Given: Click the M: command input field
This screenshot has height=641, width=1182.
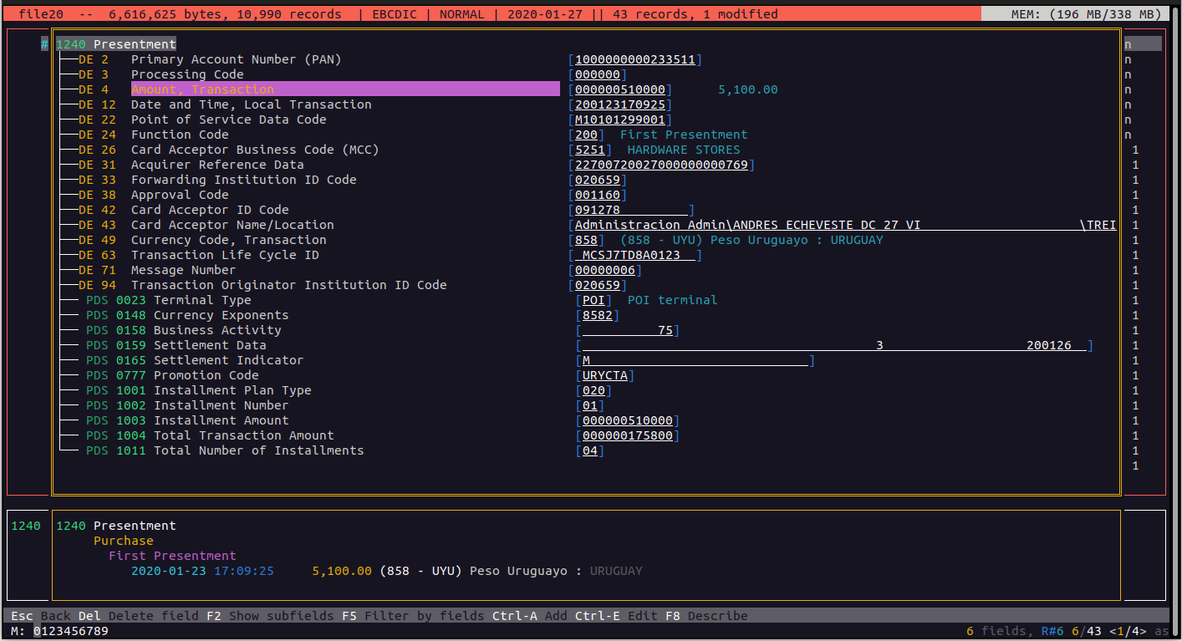Looking at the screenshot, I should click(71, 631).
